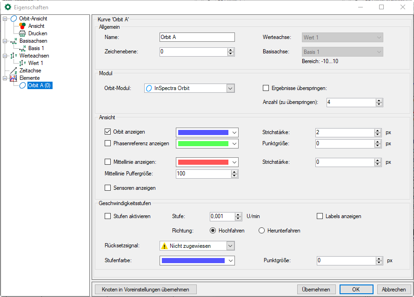The width and height of the screenshot is (414, 297).
Task: Select the Zeitachse tree node
Action: coord(30,71)
